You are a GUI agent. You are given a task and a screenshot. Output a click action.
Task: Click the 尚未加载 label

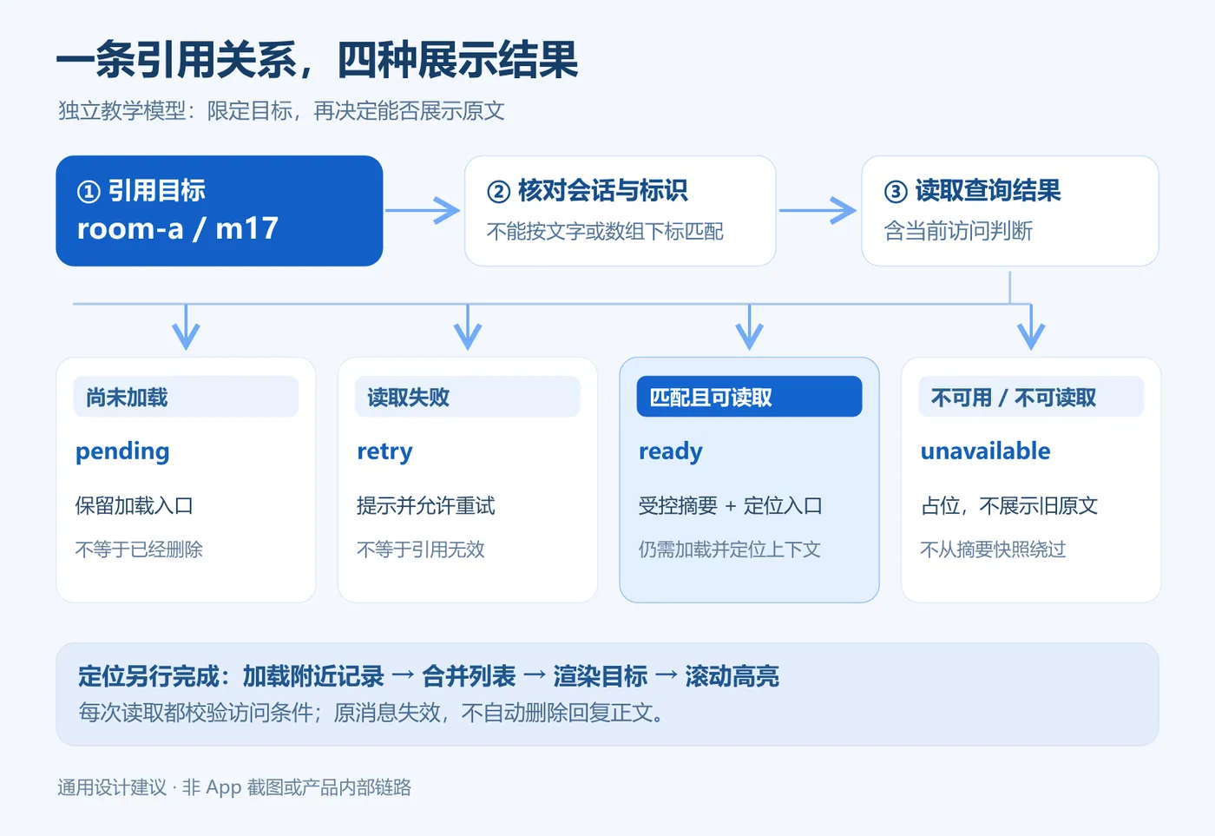186,397
